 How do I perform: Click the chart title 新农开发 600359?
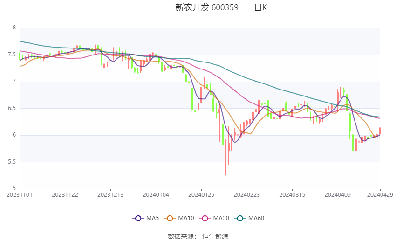(x=207, y=7)
